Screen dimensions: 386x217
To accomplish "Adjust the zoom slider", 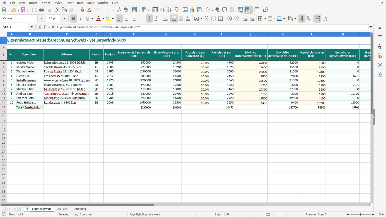I will pyautogui.click(x=360, y=214).
